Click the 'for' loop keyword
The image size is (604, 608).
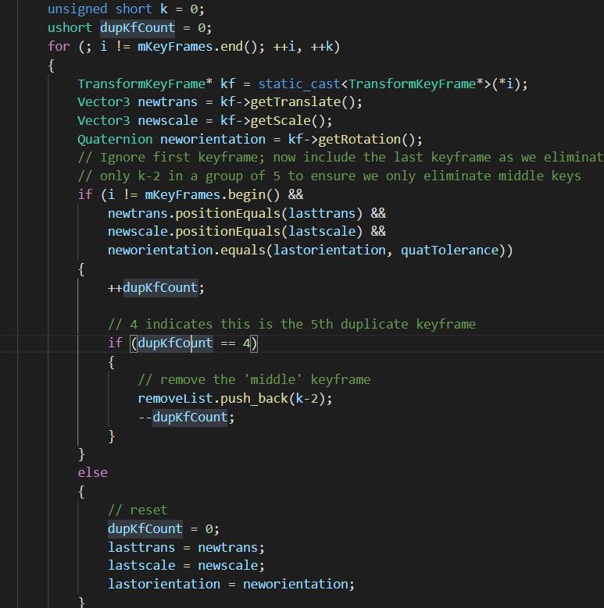coord(59,46)
